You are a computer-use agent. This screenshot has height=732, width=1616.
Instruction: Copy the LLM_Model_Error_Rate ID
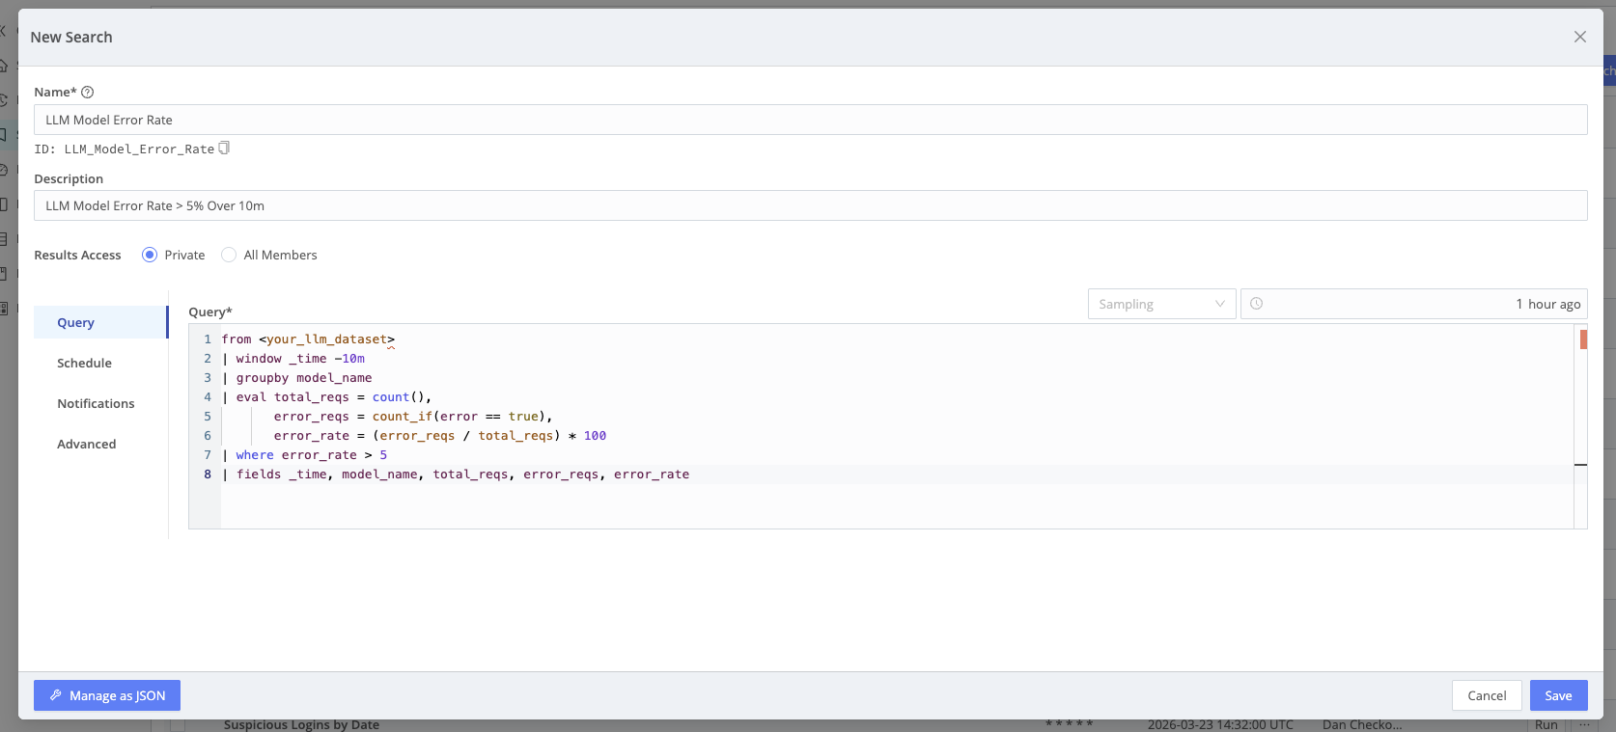pos(224,148)
